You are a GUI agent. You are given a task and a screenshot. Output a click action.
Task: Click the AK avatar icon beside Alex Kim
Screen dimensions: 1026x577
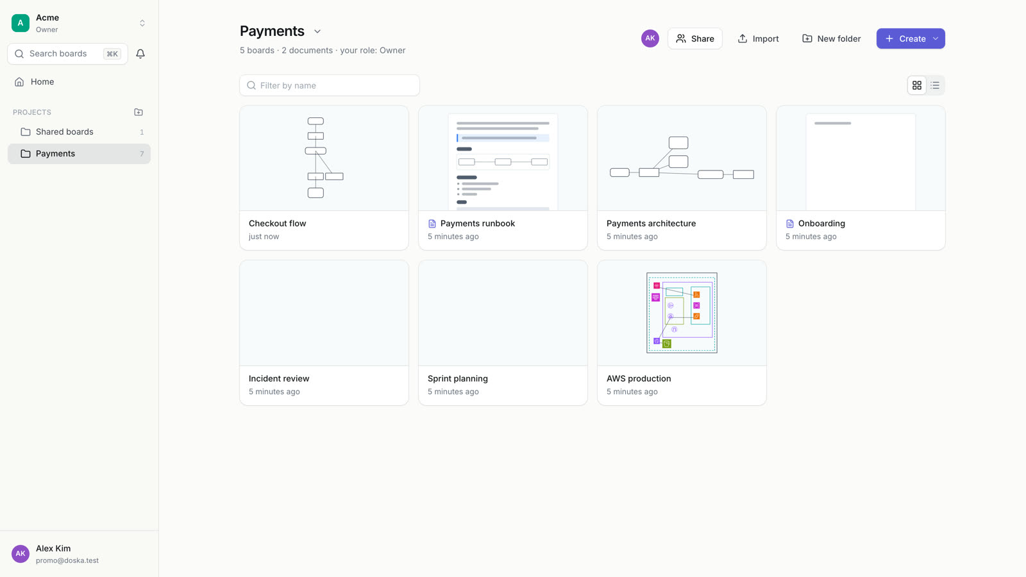click(21, 554)
